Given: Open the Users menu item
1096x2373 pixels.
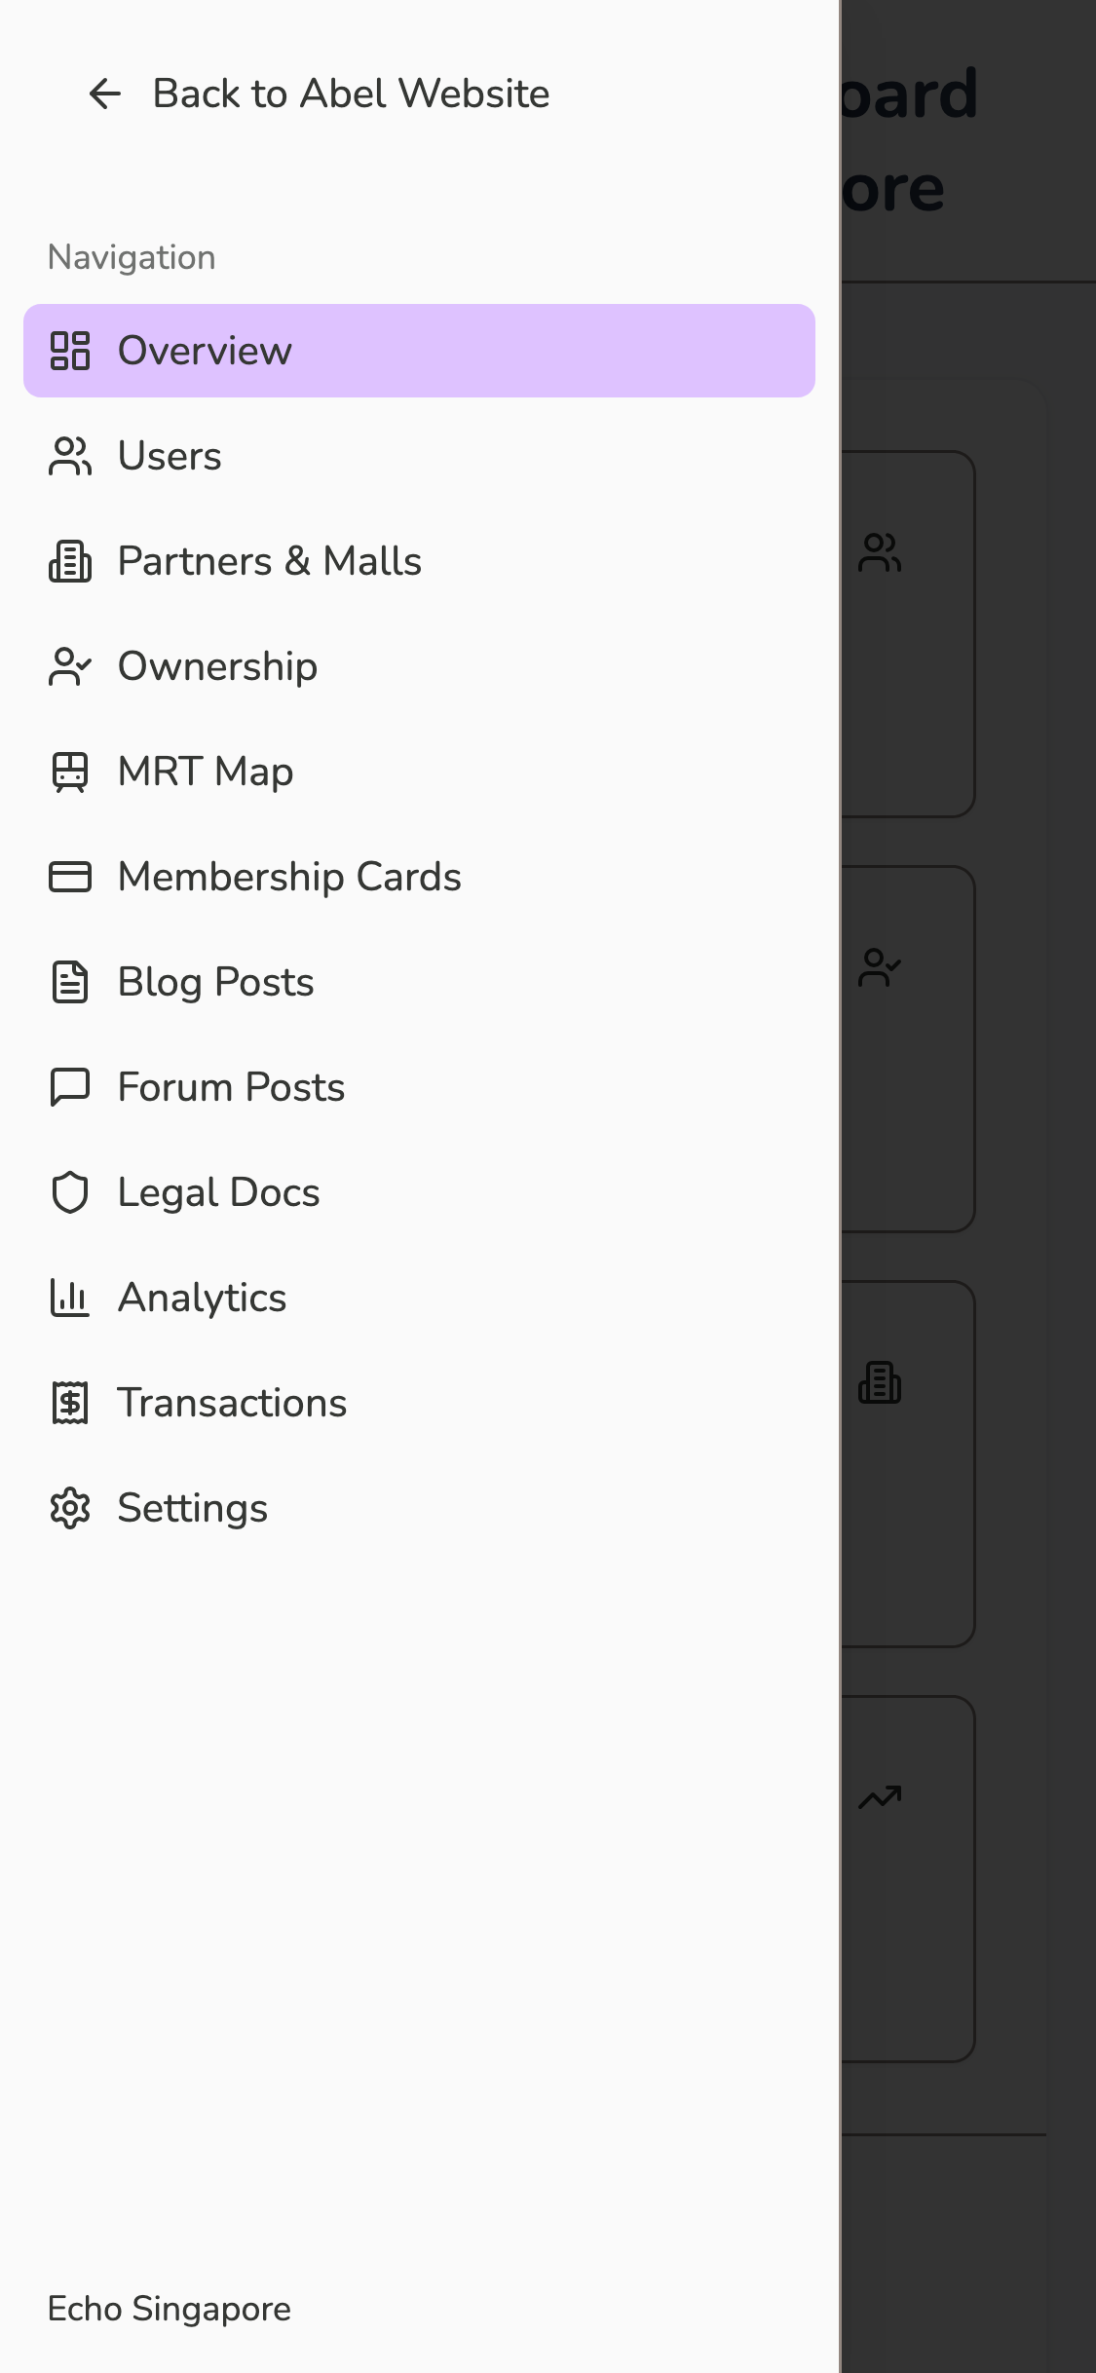Looking at the screenshot, I should [x=170, y=456].
